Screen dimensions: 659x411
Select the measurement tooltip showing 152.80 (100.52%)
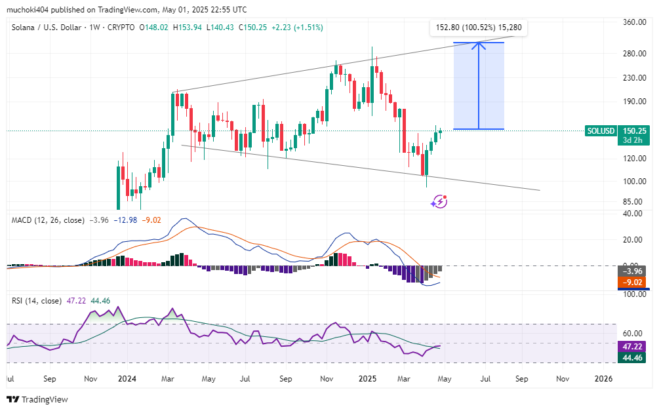pyautogui.click(x=479, y=28)
